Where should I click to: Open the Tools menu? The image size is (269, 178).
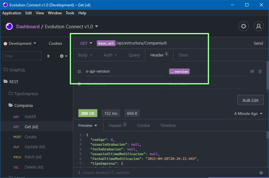[70, 13]
